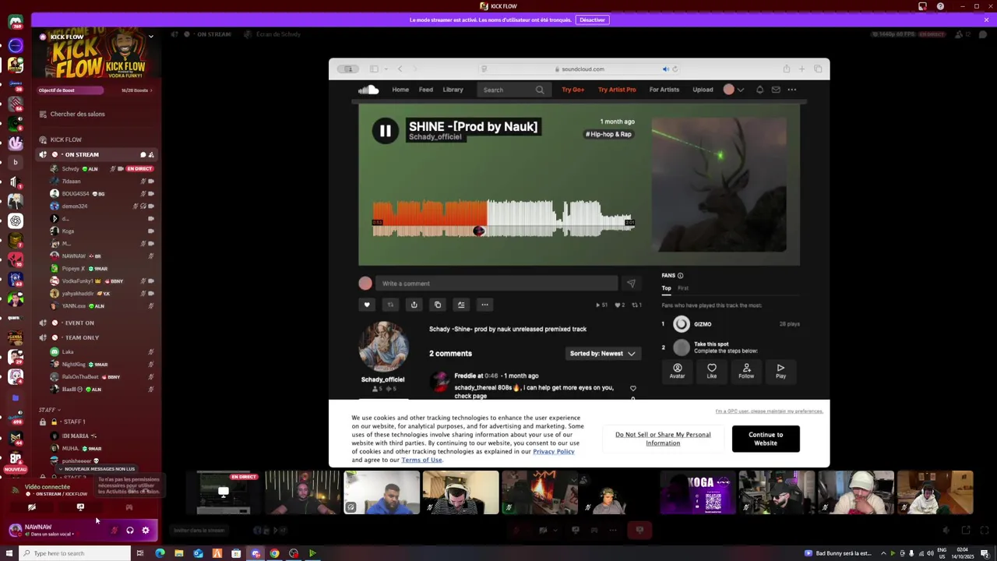Collapse the STAFF category

click(48, 410)
